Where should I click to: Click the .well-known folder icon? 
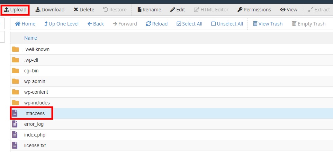(x=16, y=49)
